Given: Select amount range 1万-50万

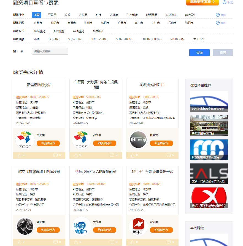Looking at the screenshot, I should pyautogui.click(x=54, y=39).
